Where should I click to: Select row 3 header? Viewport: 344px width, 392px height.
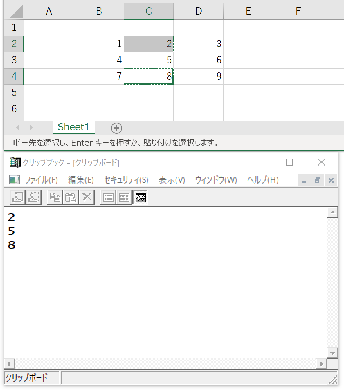[x=14, y=60]
